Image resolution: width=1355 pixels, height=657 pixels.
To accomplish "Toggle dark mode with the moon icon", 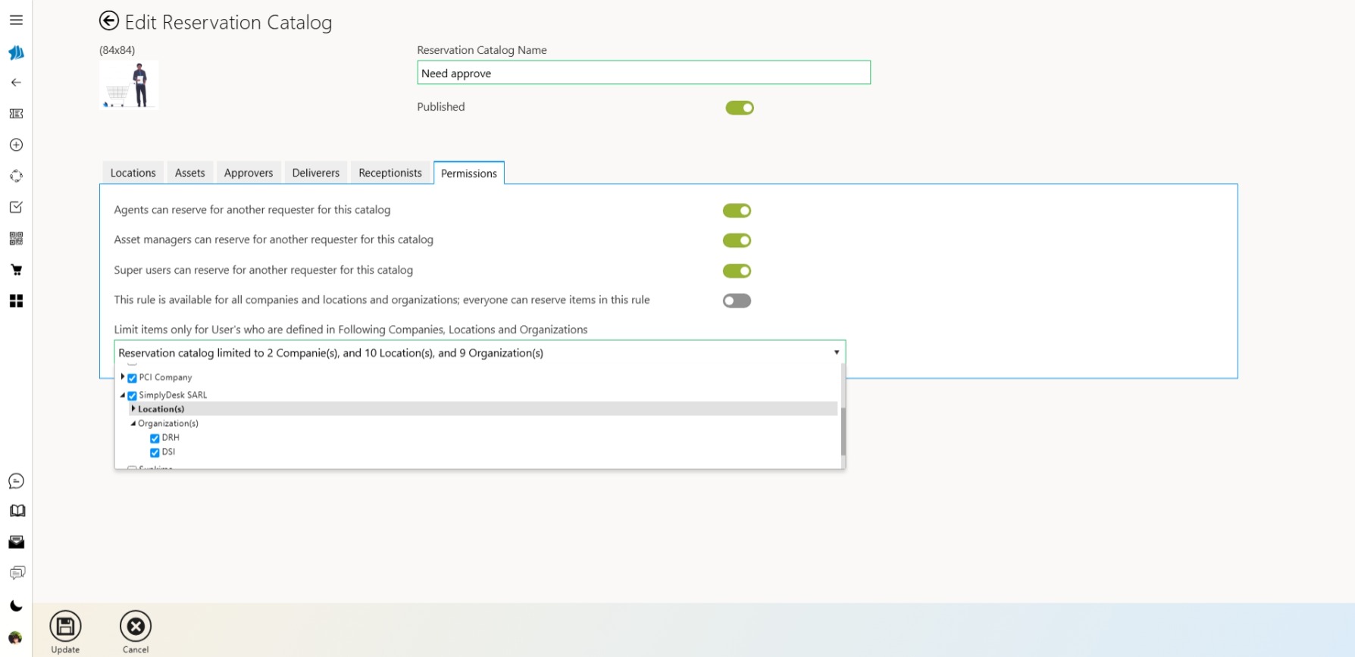I will (x=16, y=605).
